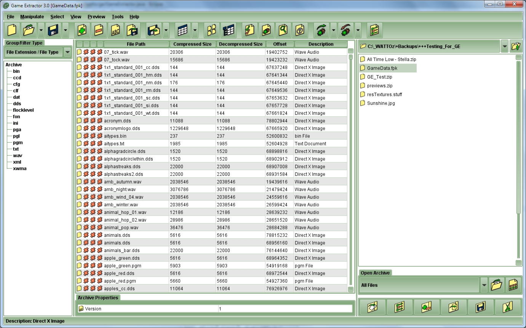This screenshot has width=526, height=328.
Task: Click the folder-up icon beside directory path
Action: pos(516,46)
